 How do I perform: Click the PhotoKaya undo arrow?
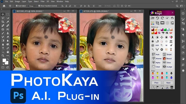pos(157,18)
